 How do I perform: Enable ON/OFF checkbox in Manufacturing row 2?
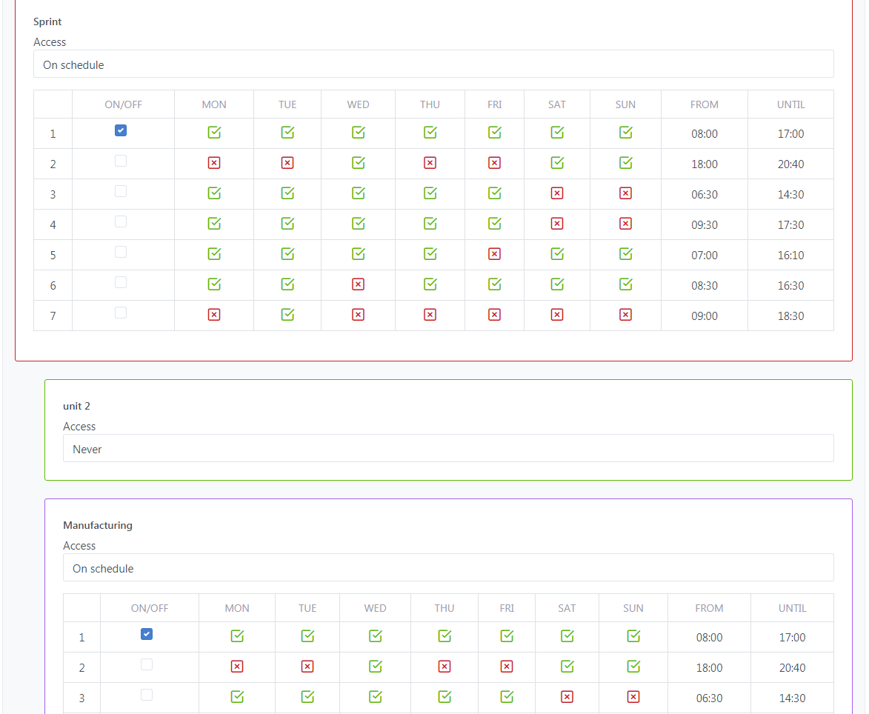(147, 664)
